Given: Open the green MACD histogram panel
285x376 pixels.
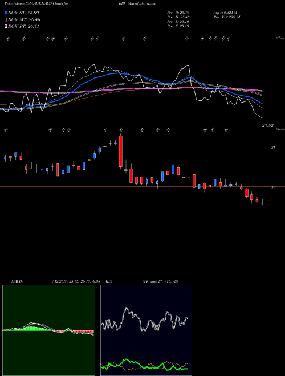Looking at the screenshot, I should 48,330.
